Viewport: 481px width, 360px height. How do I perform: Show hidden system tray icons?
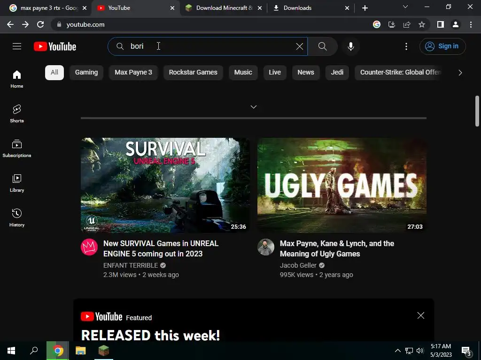[x=397, y=351]
